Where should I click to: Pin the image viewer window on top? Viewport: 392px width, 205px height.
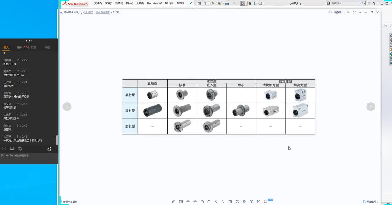pyautogui.click(x=360, y=12)
